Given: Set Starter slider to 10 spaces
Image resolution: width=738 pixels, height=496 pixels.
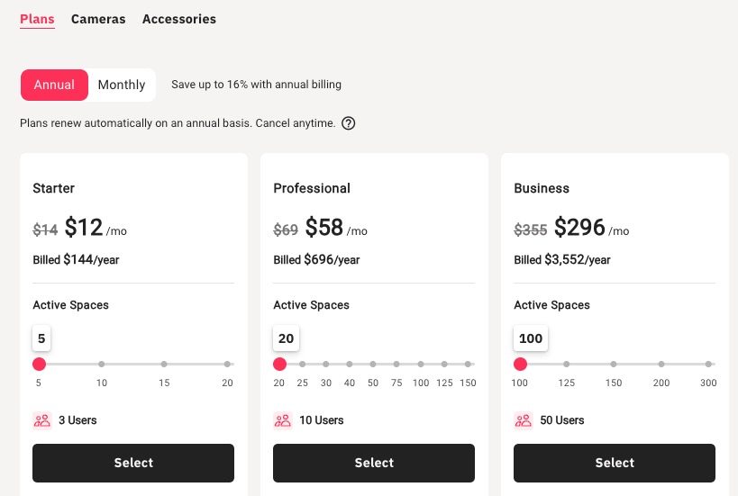Looking at the screenshot, I should click(102, 365).
